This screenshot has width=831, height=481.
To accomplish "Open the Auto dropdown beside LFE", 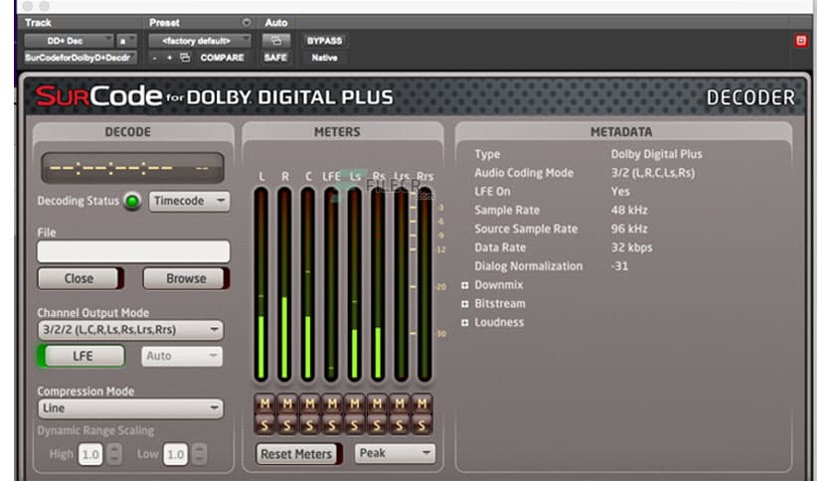I will (x=182, y=356).
